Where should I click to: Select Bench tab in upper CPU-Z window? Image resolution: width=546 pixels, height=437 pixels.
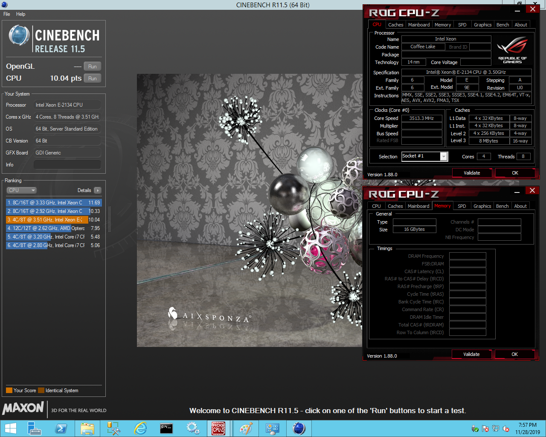point(502,25)
